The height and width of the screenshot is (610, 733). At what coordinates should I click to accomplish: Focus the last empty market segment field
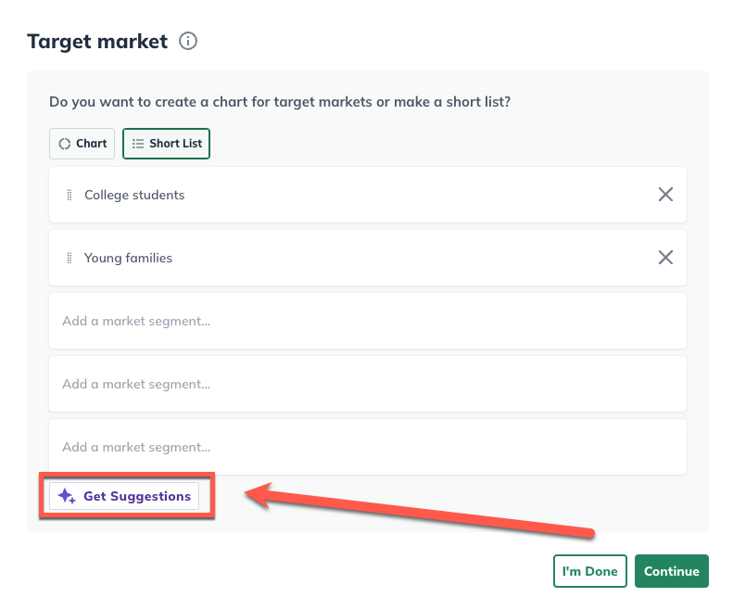coord(367,447)
